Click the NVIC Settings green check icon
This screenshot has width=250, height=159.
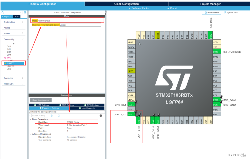35,105
